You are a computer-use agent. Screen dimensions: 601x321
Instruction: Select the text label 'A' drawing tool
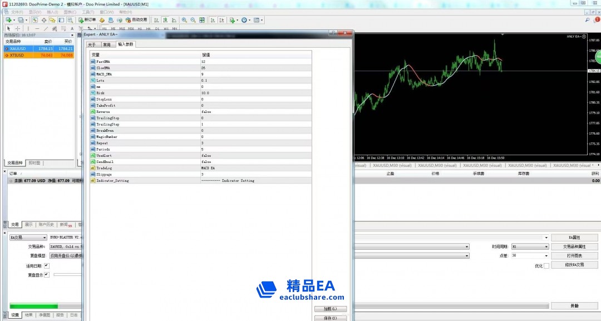click(72, 28)
